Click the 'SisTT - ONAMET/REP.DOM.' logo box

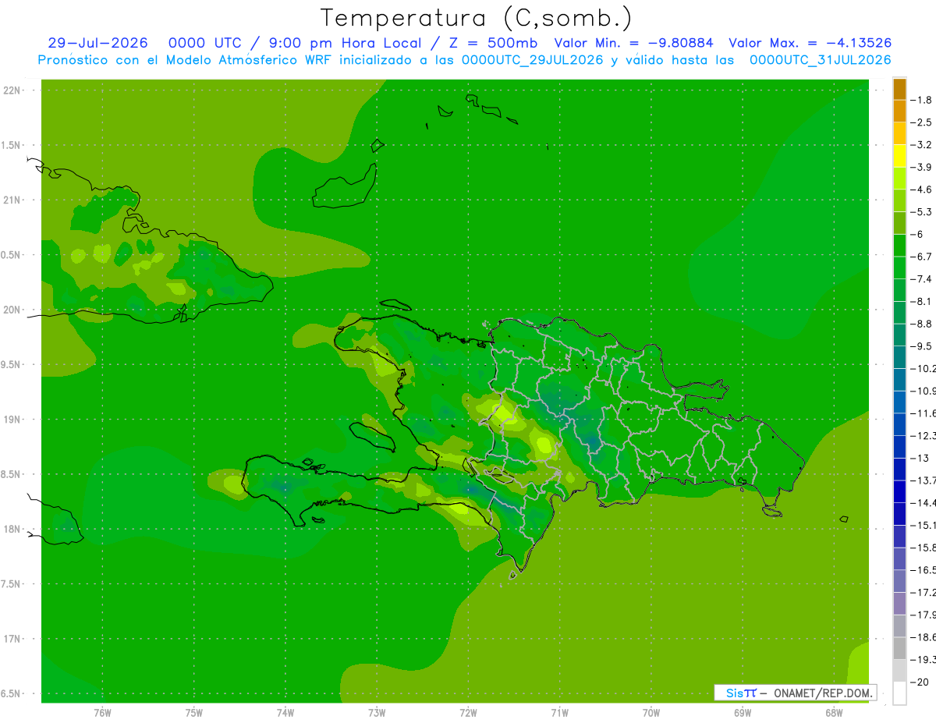(796, 693)
